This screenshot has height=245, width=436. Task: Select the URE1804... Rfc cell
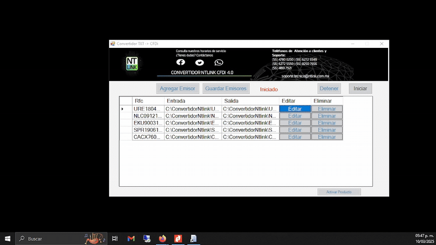pyautogui.click(x=148, y=109)
